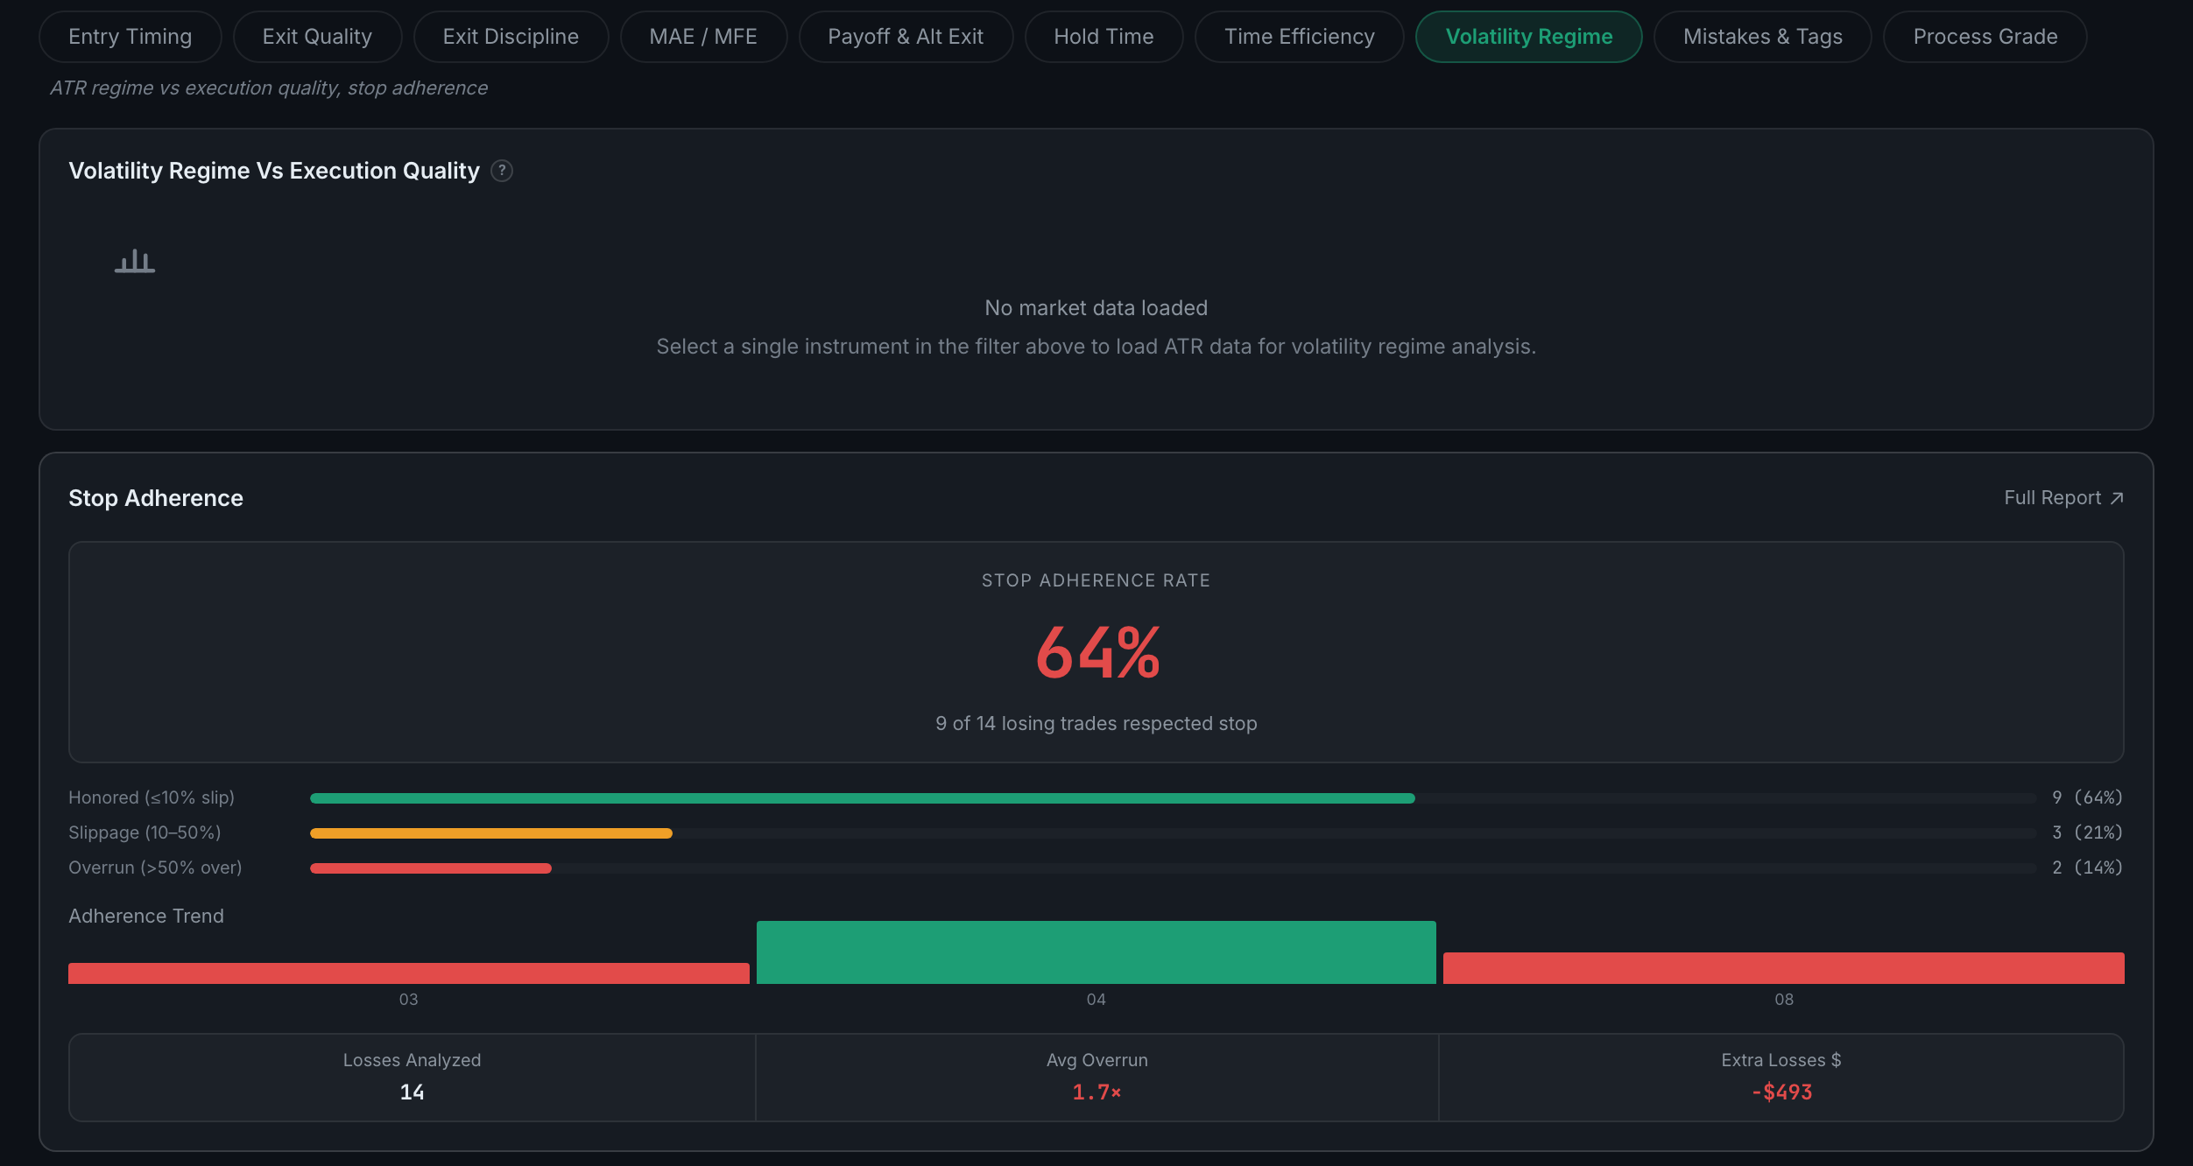Click the Extra Losses $ stat card
Image resolution: width=2193 pixels, height=1166 pixels.
tap(1781, 1078)
